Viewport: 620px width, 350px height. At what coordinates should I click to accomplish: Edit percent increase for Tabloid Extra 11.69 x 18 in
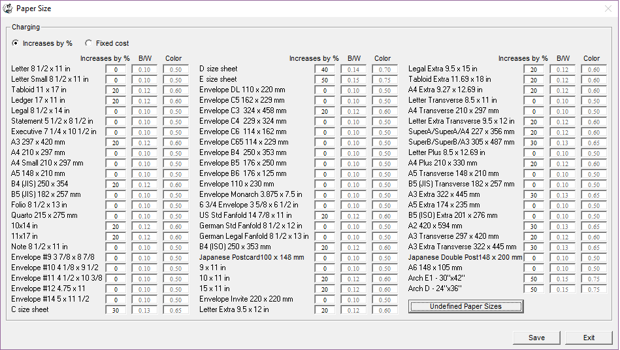[534, 80]
